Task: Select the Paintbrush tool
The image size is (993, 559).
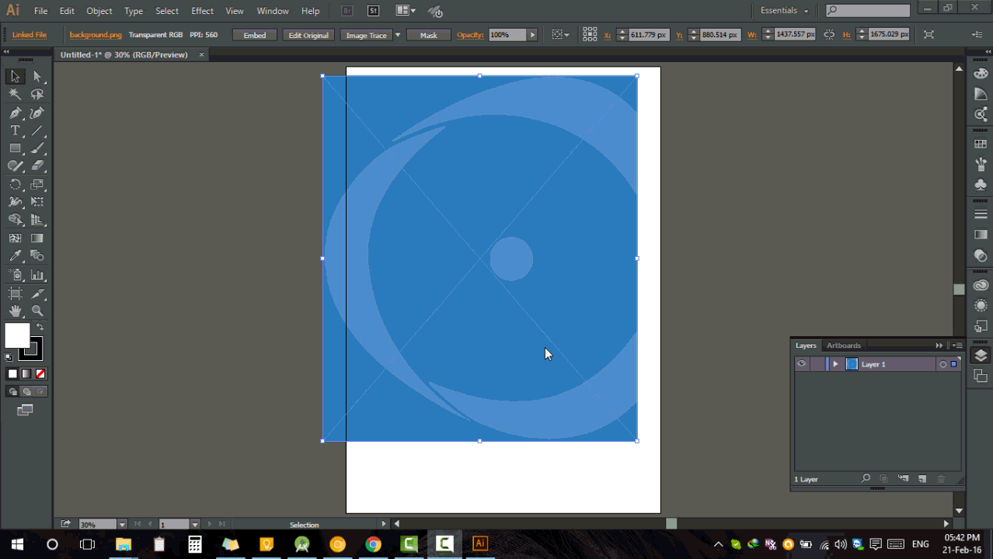Action: click(x=37, y=148)
